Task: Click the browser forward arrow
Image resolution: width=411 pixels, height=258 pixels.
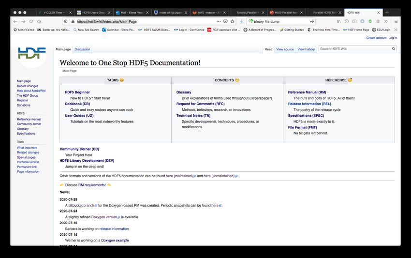Action: [23, 21]
